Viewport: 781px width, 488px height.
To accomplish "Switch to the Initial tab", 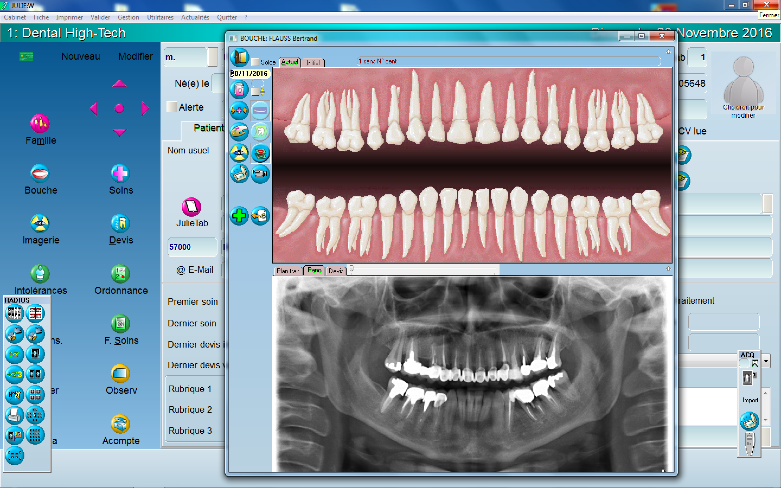I will [313, 63].
